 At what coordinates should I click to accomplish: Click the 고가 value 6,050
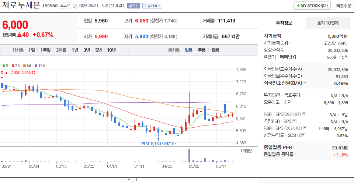(x=142, y=21)
